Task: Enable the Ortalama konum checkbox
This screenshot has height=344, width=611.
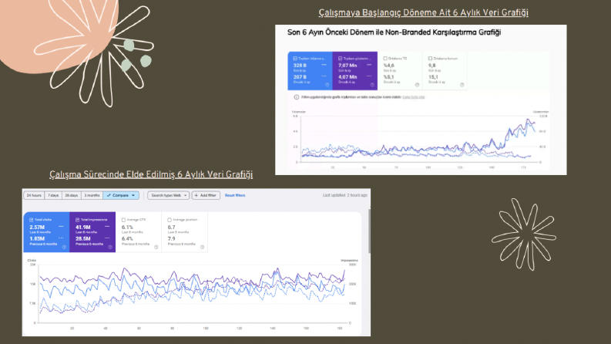Action: click(430, 59)
